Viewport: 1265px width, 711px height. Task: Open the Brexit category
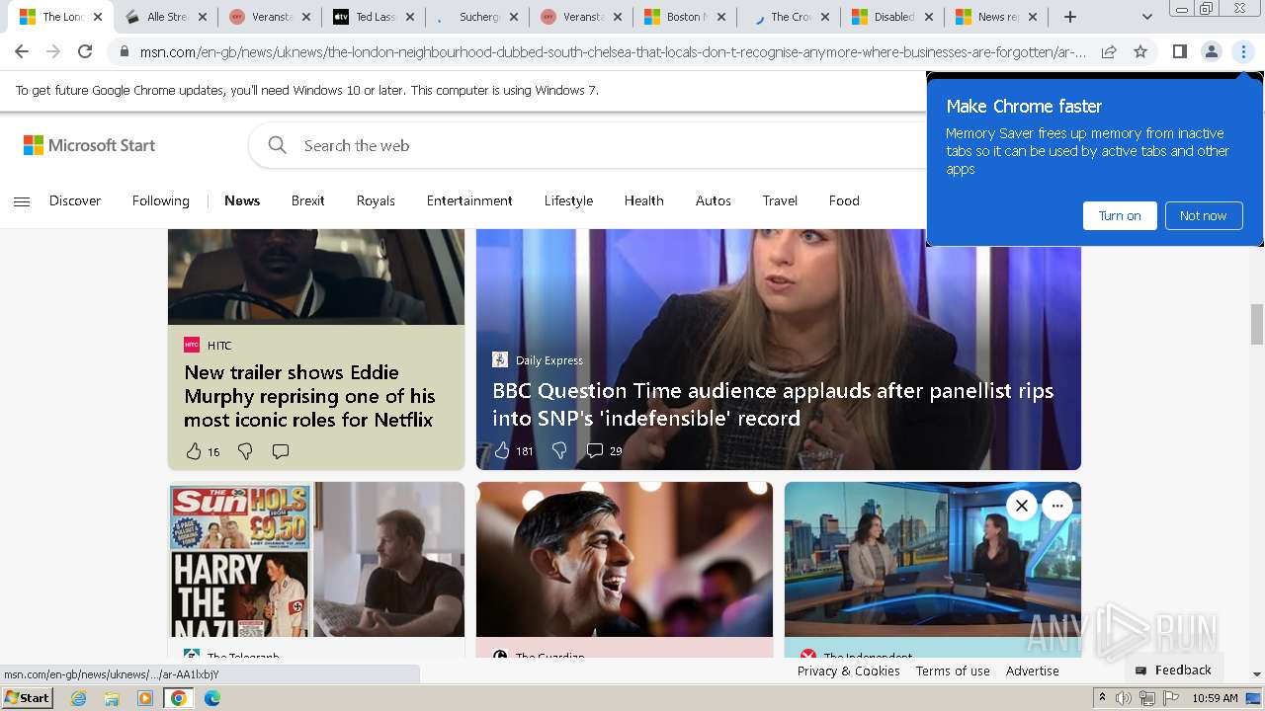click(x=307, y=200)
